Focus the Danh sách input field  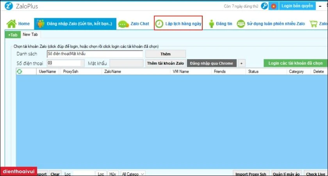pos(95,54)
